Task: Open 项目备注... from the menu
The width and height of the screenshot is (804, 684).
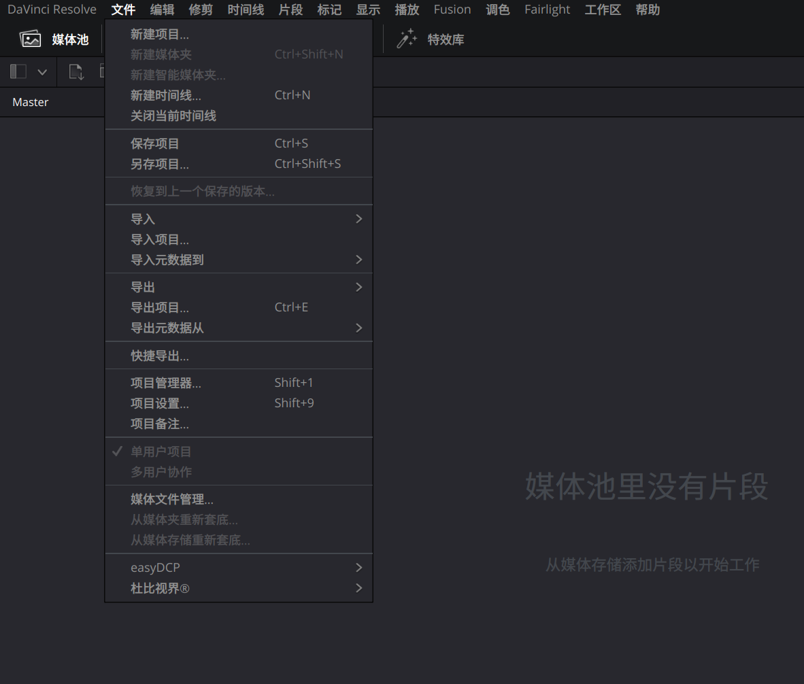Action: click(239, 424)
